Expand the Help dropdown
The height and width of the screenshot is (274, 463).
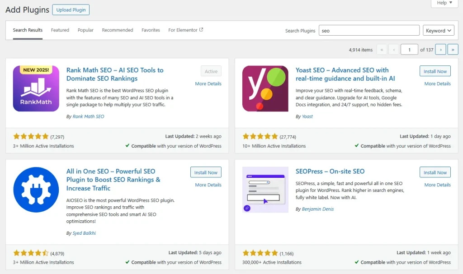pos(444,3)
